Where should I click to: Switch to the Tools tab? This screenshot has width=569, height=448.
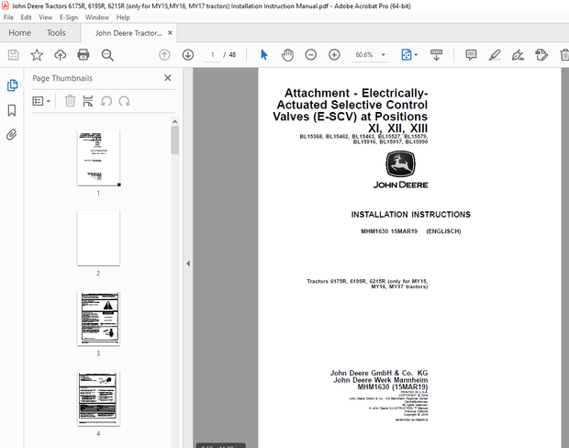[56, 33]
